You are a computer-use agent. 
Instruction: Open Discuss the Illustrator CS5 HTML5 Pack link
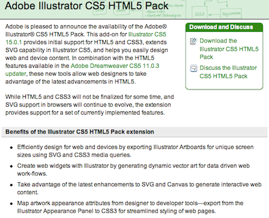tap(228, 72)
